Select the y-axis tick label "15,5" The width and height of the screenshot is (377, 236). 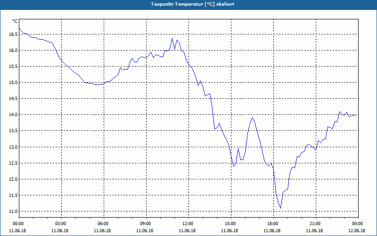click(13, 67)
